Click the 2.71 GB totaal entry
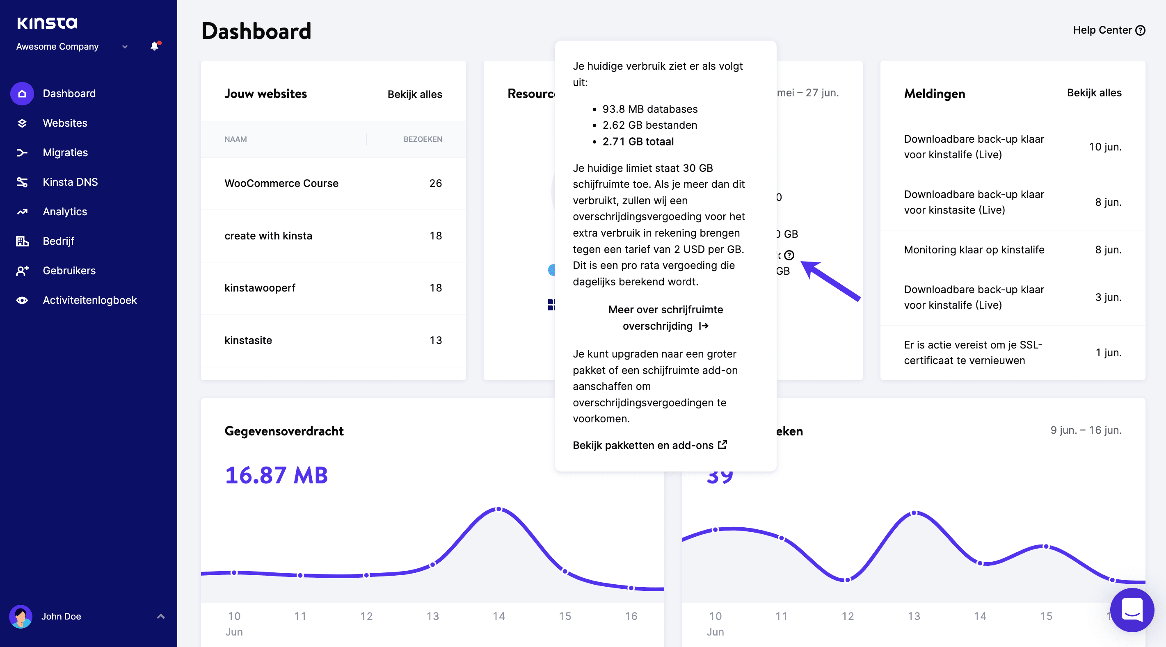The height and width of the screenshot is (647, 1166). [638, 141]
